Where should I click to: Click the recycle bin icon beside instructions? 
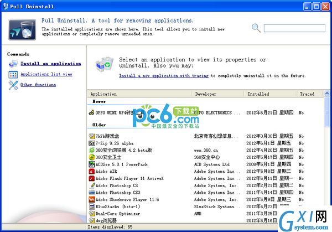pos(105,64)
